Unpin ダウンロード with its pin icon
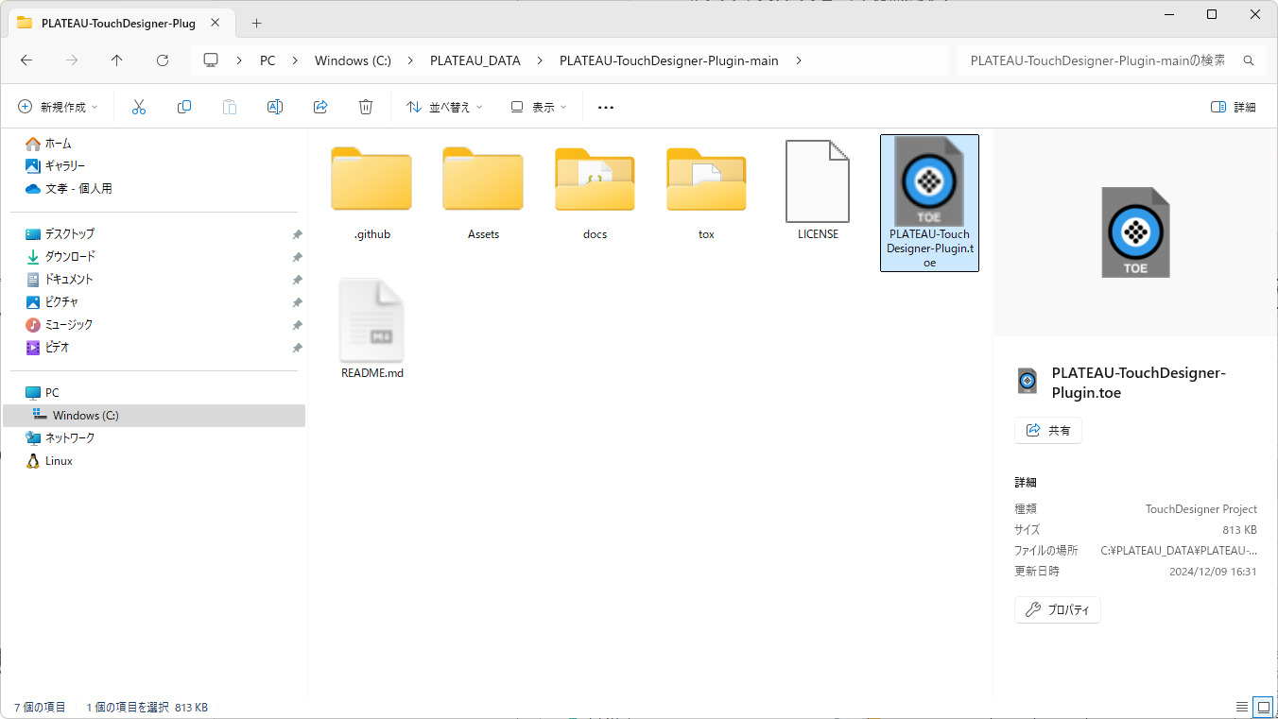This screenshot has width=1278, height=719. pos(297,257)
